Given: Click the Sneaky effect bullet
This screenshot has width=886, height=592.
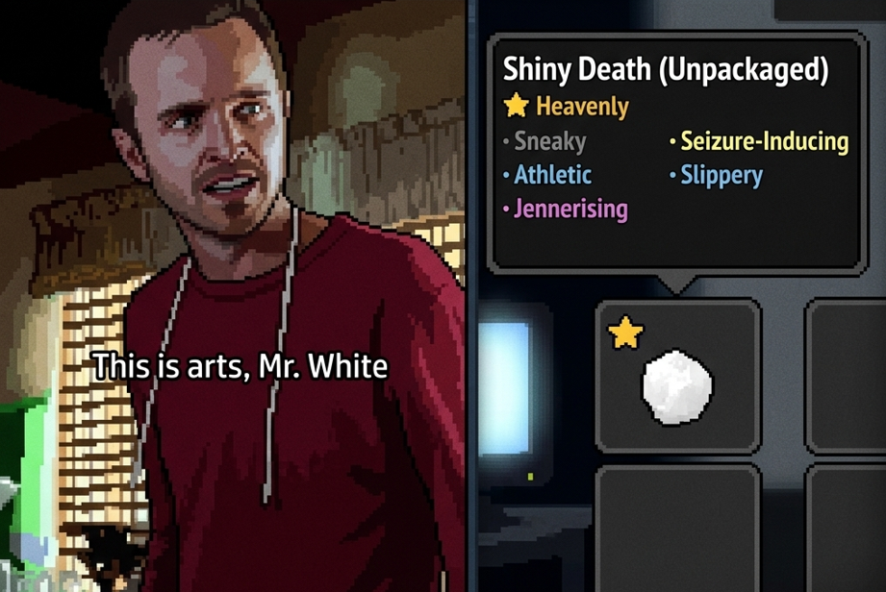Looking at the screenshot, I should click(x=544, y=141).
